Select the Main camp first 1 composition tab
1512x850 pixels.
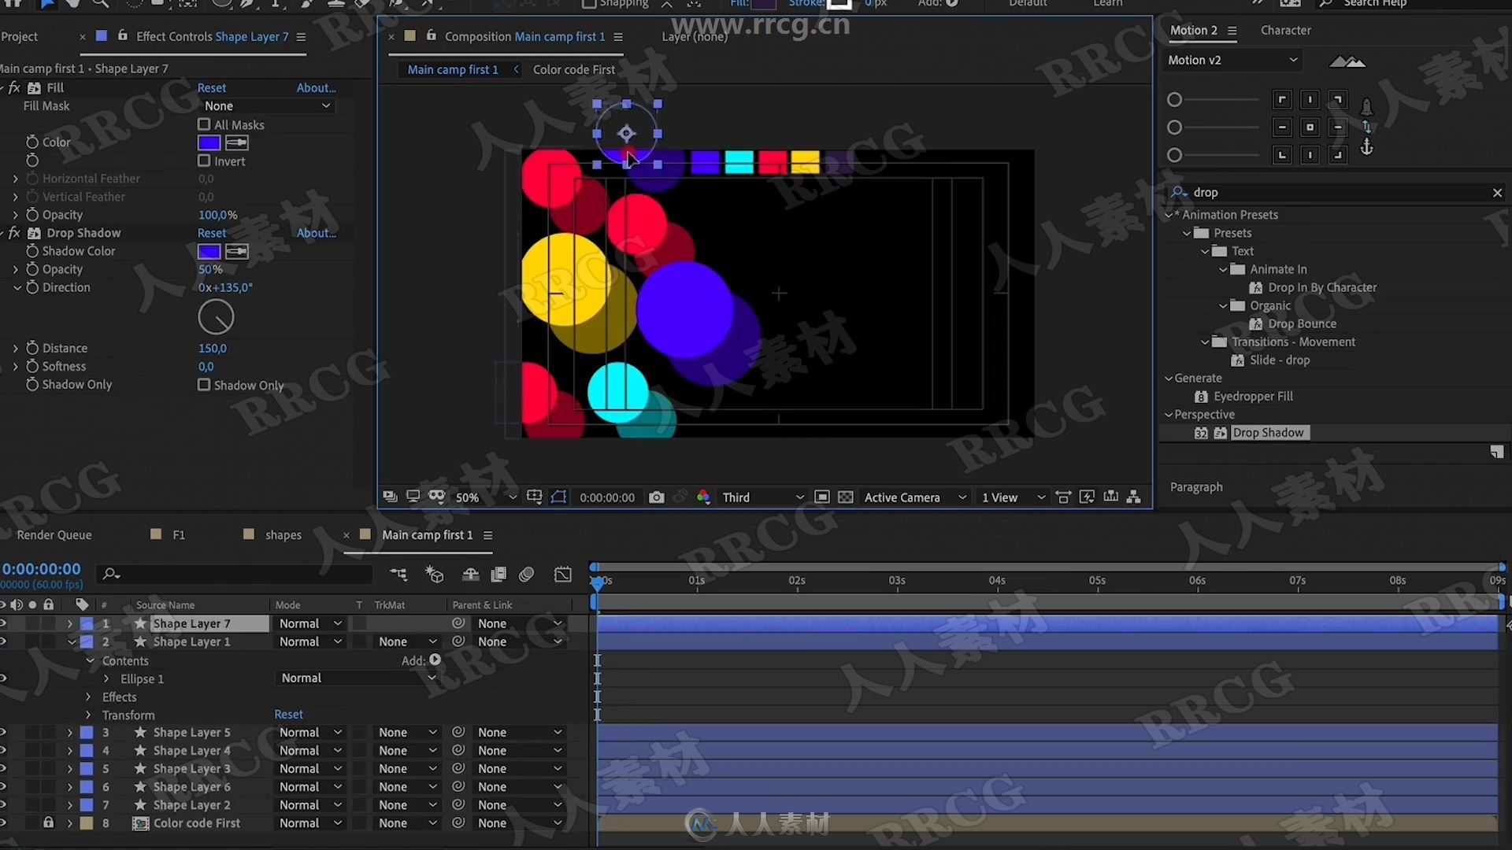(453, 68)
